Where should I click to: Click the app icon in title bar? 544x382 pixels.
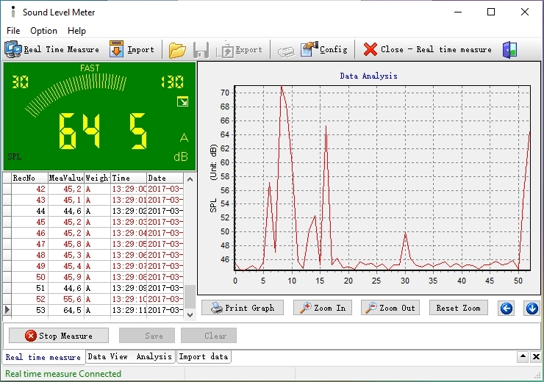click(13, 12)
